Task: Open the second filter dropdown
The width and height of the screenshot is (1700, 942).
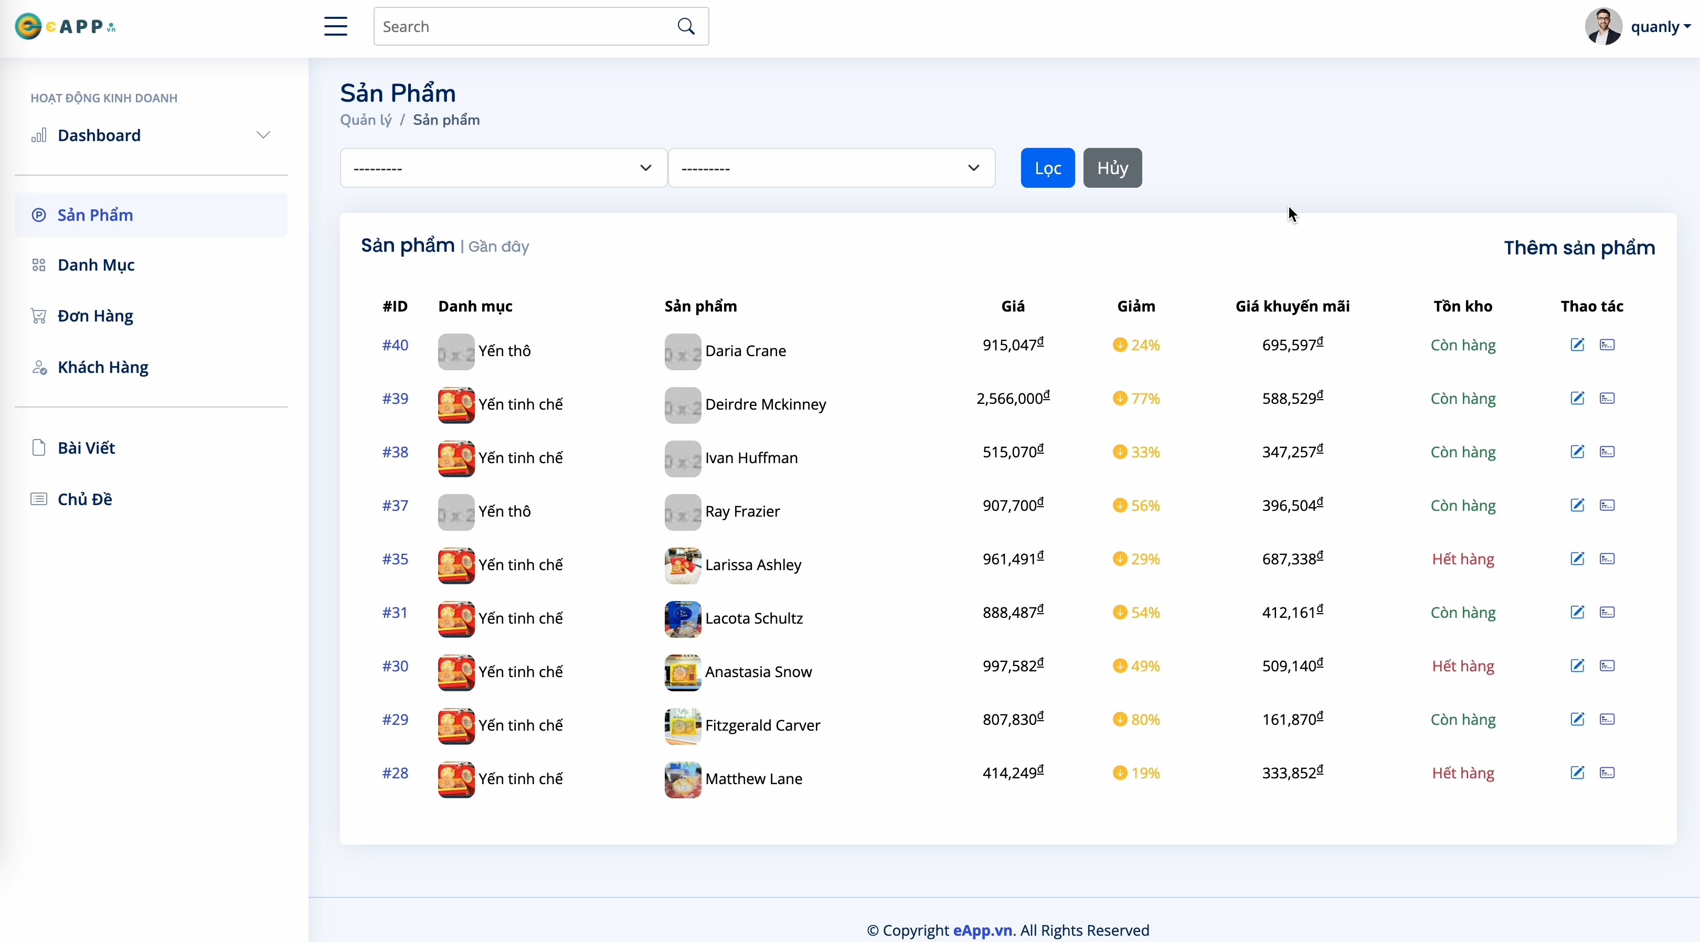Action: click(x=832, y=168)
